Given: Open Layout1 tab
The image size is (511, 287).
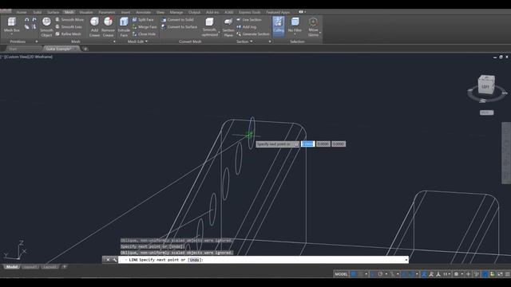Looking at the screenshot, I should pyautogui.click(x=30, y=267).
